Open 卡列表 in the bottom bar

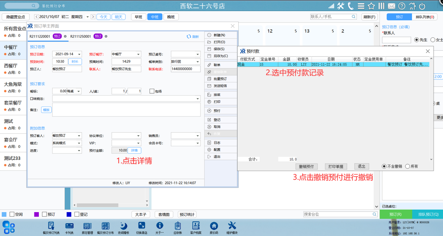(69, 228)
